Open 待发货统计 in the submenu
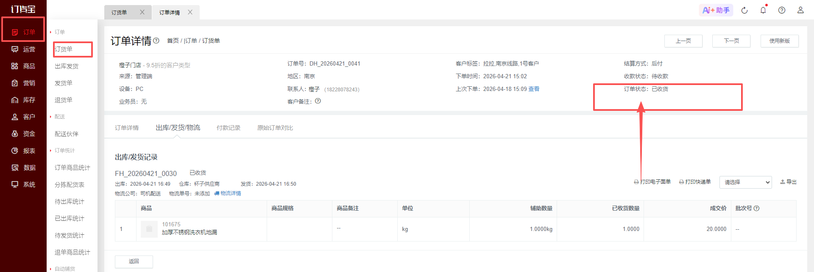Viewport: 814px width, 272px height. click(x=70, y=235)
